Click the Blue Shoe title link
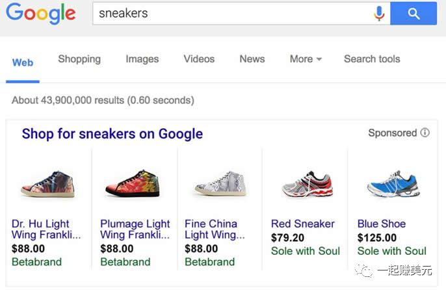Screen dimensions: 446x290 [x=382, y=224]
